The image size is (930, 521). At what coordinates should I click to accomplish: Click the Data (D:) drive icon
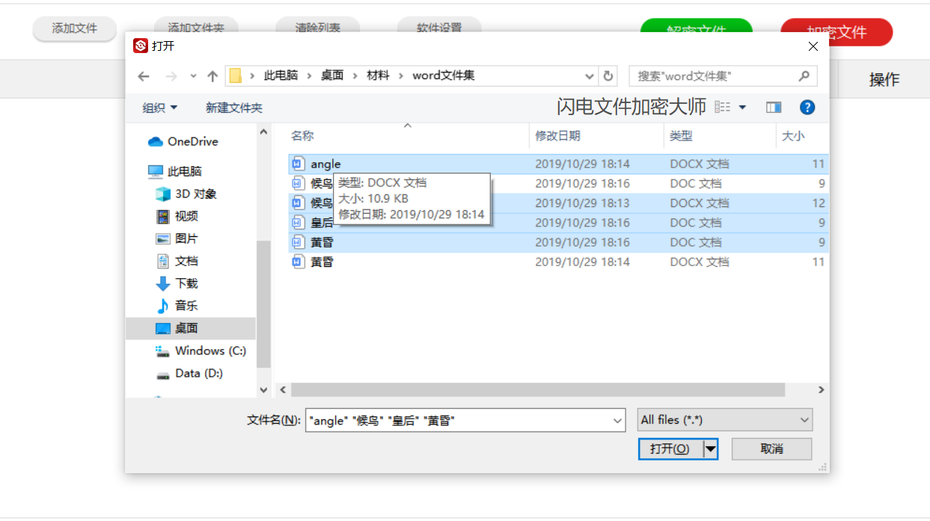(162, 374)
